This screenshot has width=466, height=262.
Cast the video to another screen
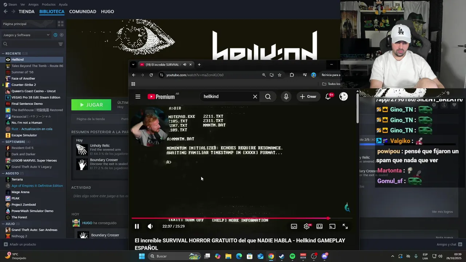pos(332,226)
